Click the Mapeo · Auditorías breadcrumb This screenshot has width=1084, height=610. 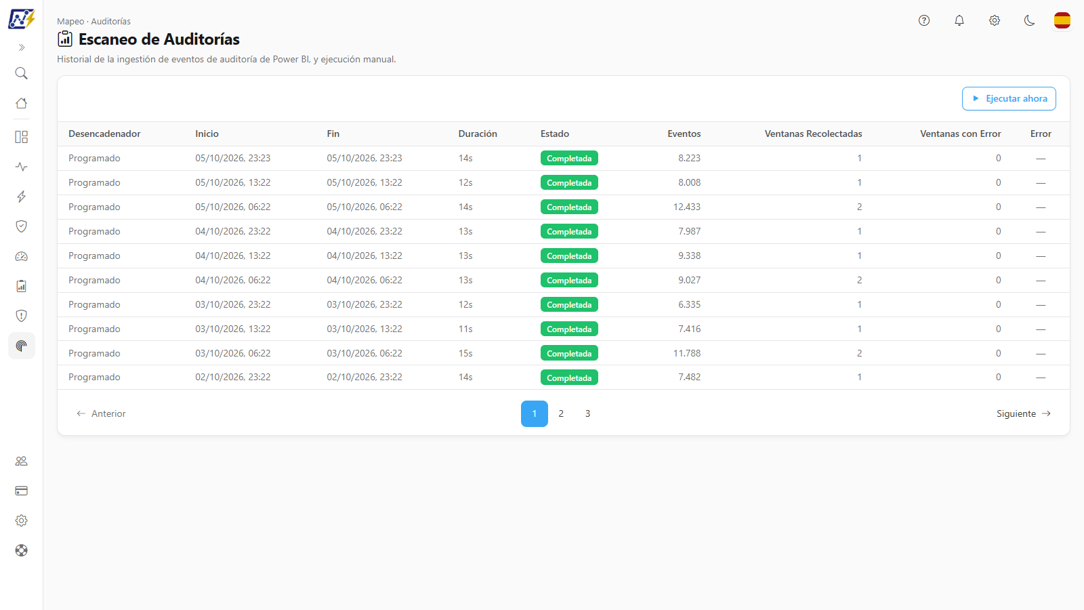pyautogui.click(x=93, y=22)
